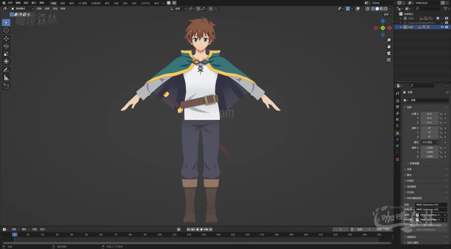Image resolution: width=451 pixels, height=249 pixels.
Task: Toggle proportional editing in header
Action: (211, 9)
